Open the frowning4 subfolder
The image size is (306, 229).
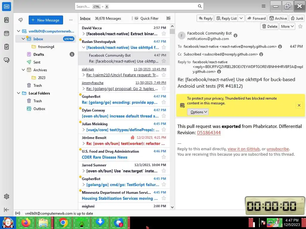click(45, 47)
